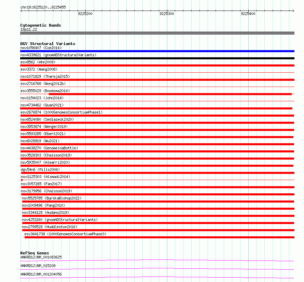Select nsv6028919 (Wu2021) label
The image size is (304, 282).
tap(40, 141)
